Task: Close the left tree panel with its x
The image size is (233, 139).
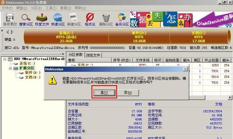Action: pos(63,54)
